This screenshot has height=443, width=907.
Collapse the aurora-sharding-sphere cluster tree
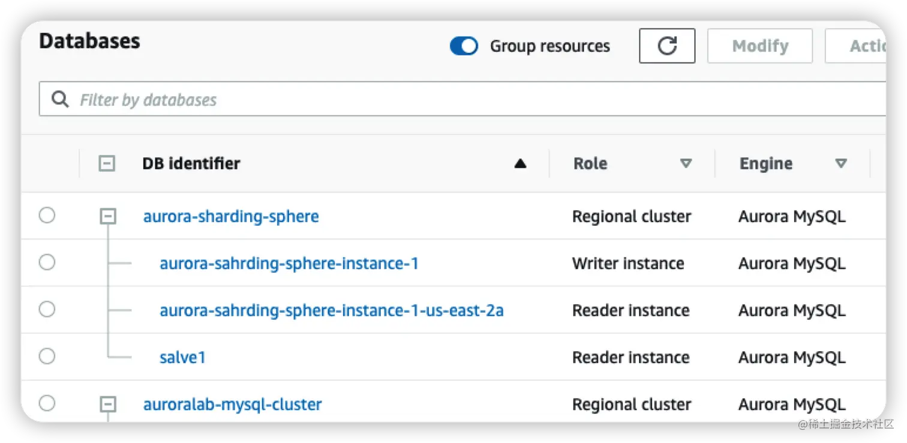tap(107, 217)
